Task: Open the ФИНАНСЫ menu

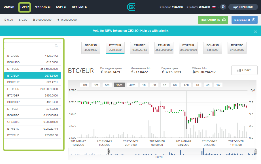Action: (43, 7)
